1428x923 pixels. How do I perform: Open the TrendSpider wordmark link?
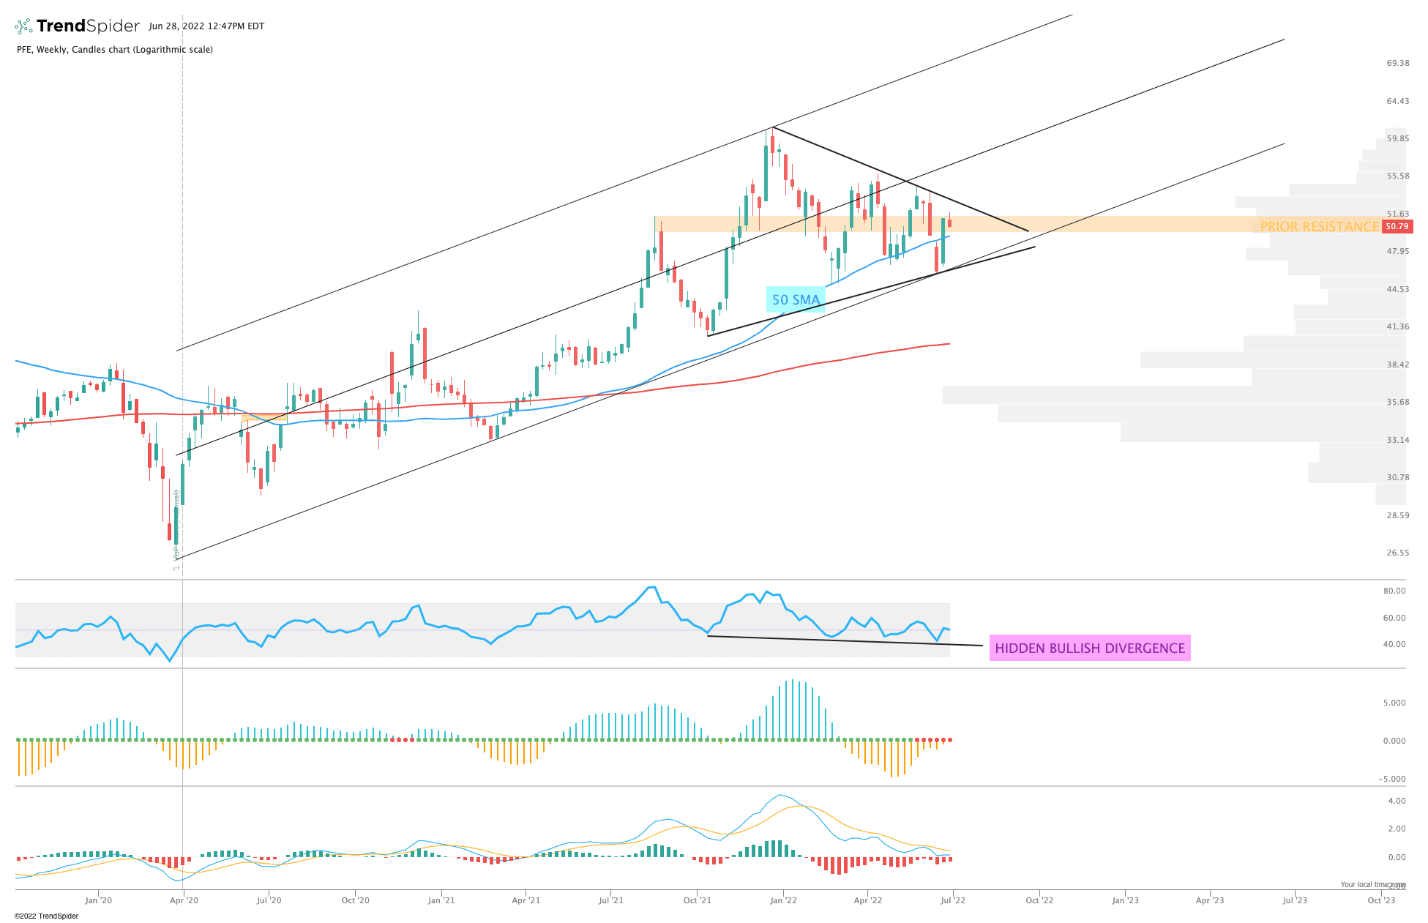[x=88, y=26]
